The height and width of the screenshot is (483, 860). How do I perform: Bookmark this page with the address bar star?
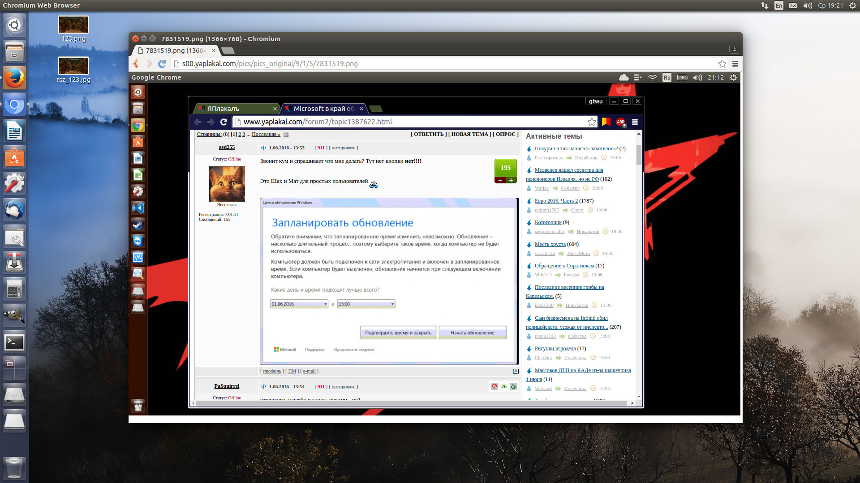pos(722,64)
